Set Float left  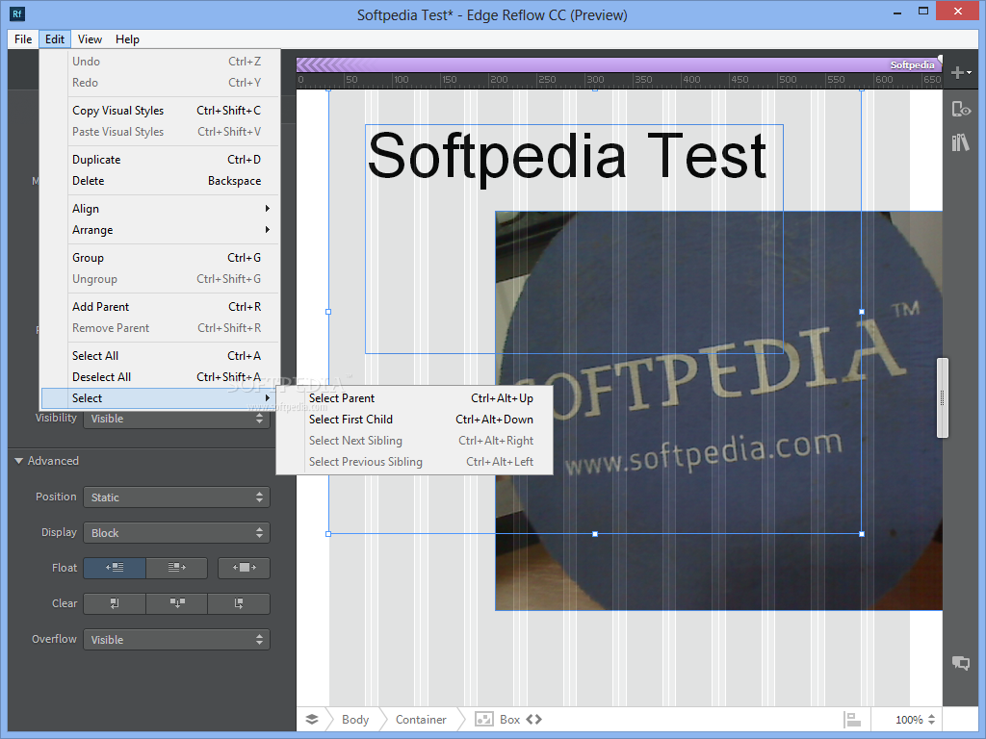point(115,568)
